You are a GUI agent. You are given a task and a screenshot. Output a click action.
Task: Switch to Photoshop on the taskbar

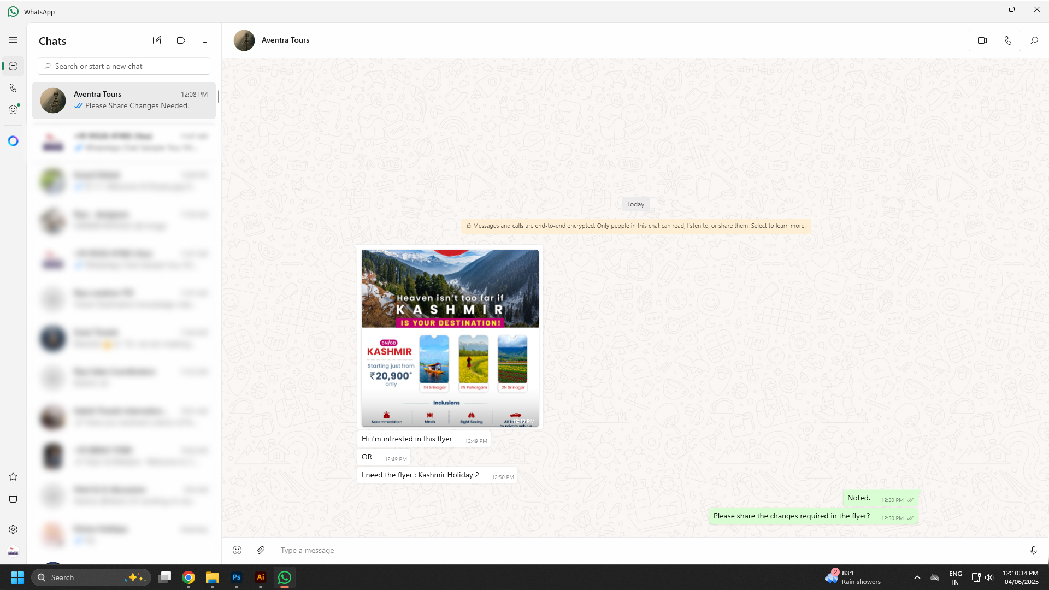(237, 577)
